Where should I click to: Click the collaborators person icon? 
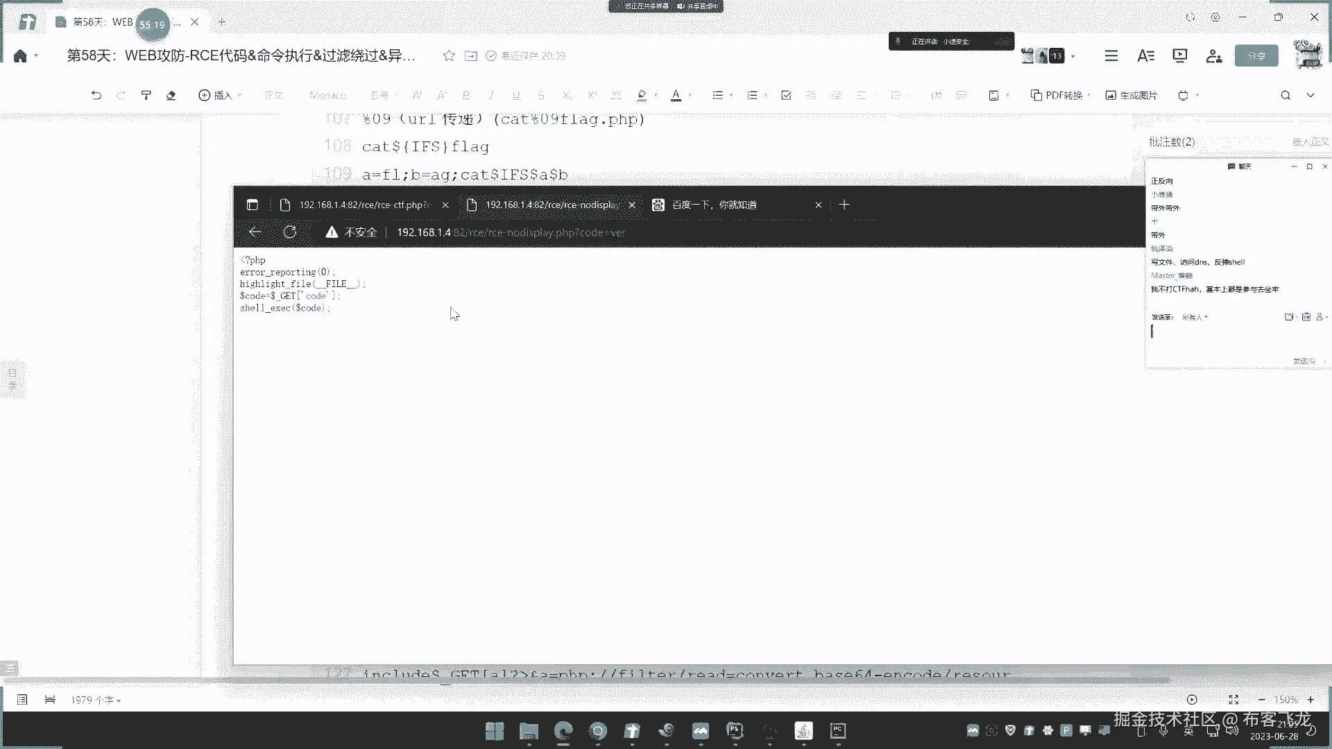point(1213,55)
